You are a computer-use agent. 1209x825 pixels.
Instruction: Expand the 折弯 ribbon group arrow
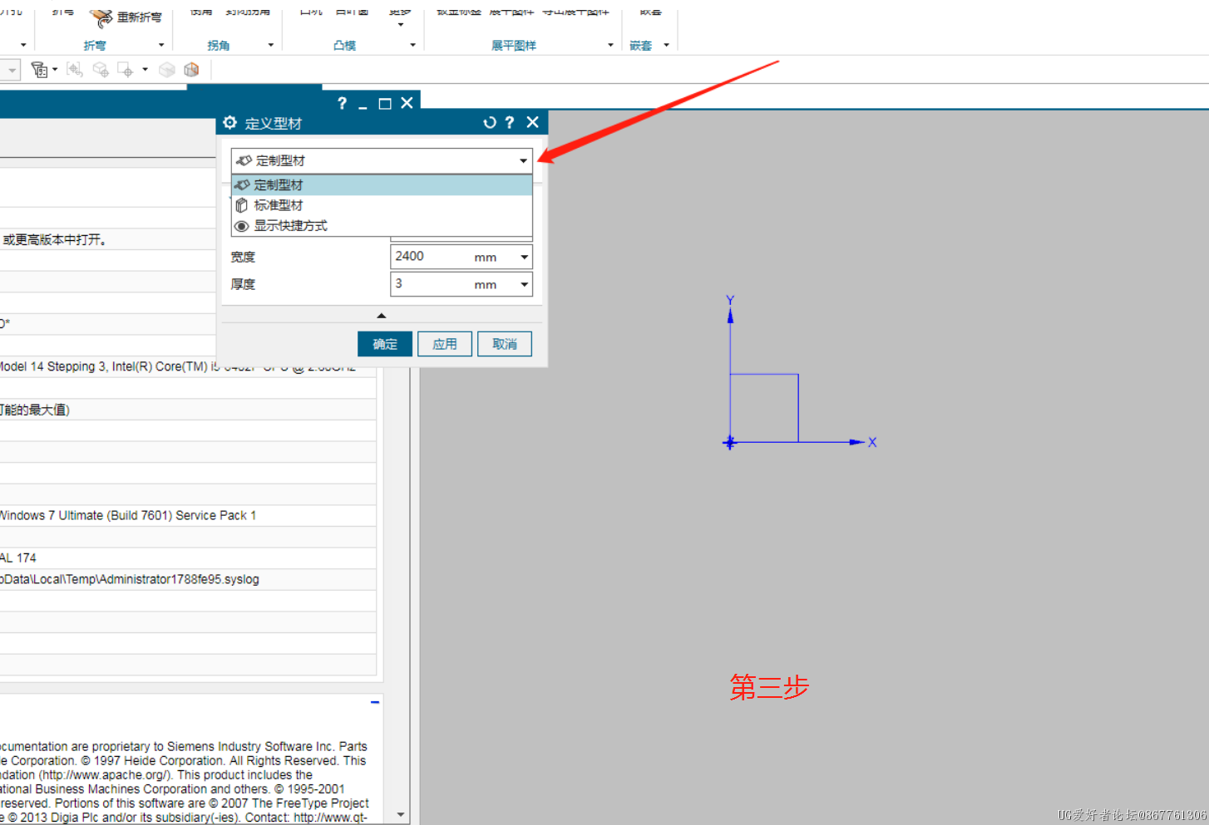[161, 45]
